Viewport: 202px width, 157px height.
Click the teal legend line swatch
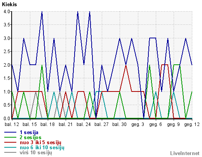[x=10, y=147]
